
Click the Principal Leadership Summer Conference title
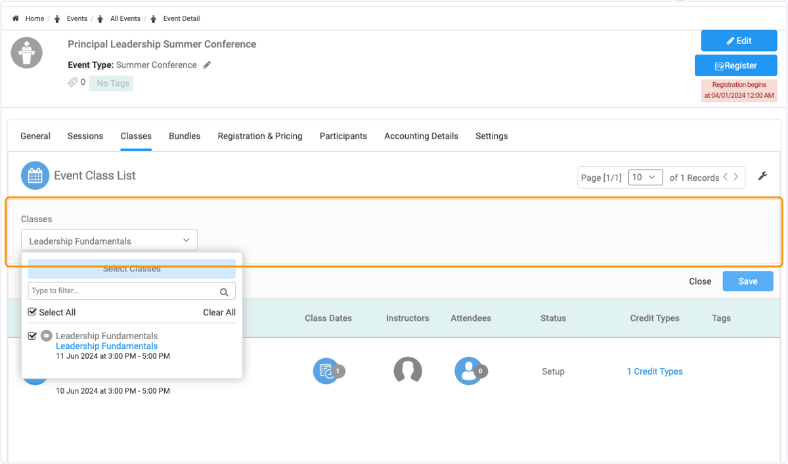[162, 44]
